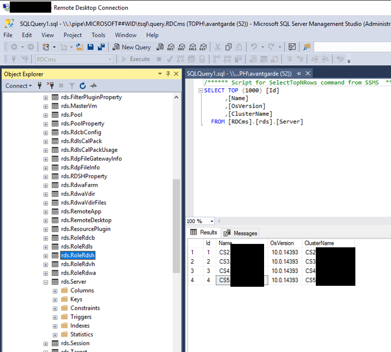Open the RDCms database dropdown
This screenshot has width=391, height=352.
[x=110, y=59]
